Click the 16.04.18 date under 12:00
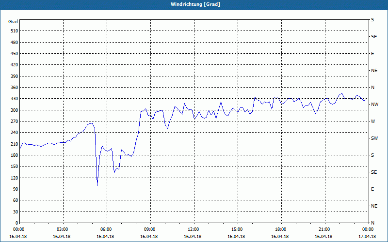This screenshot has width=388, height=242. (x=193, y=237)
